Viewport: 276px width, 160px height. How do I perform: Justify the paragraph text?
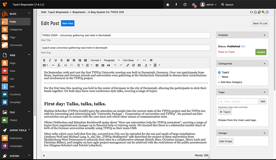click(85, 60)
